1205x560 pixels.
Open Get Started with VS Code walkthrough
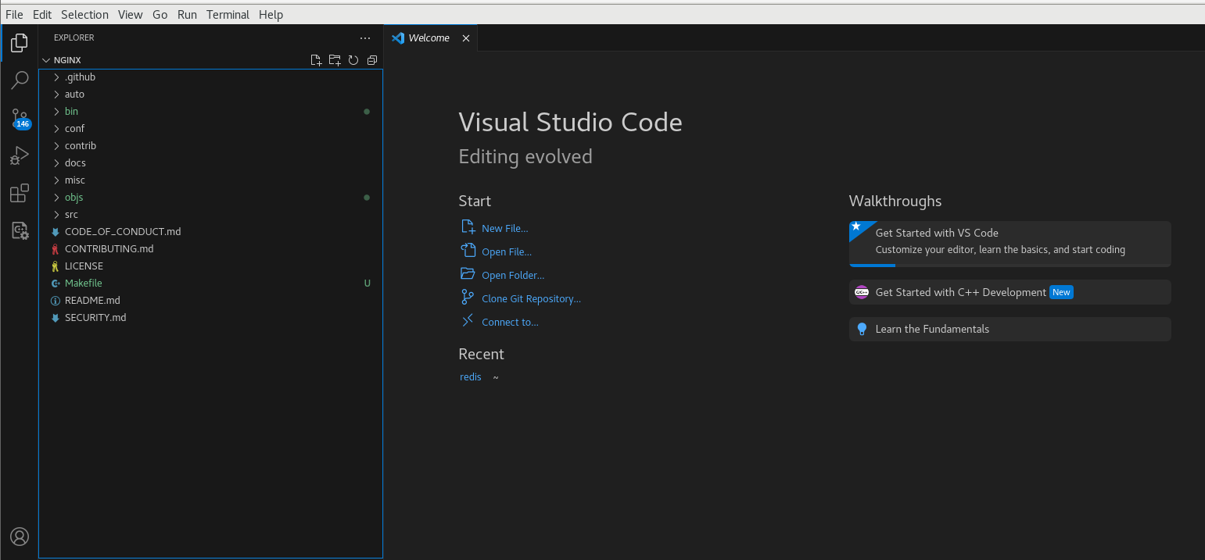tap(1010, 244)
